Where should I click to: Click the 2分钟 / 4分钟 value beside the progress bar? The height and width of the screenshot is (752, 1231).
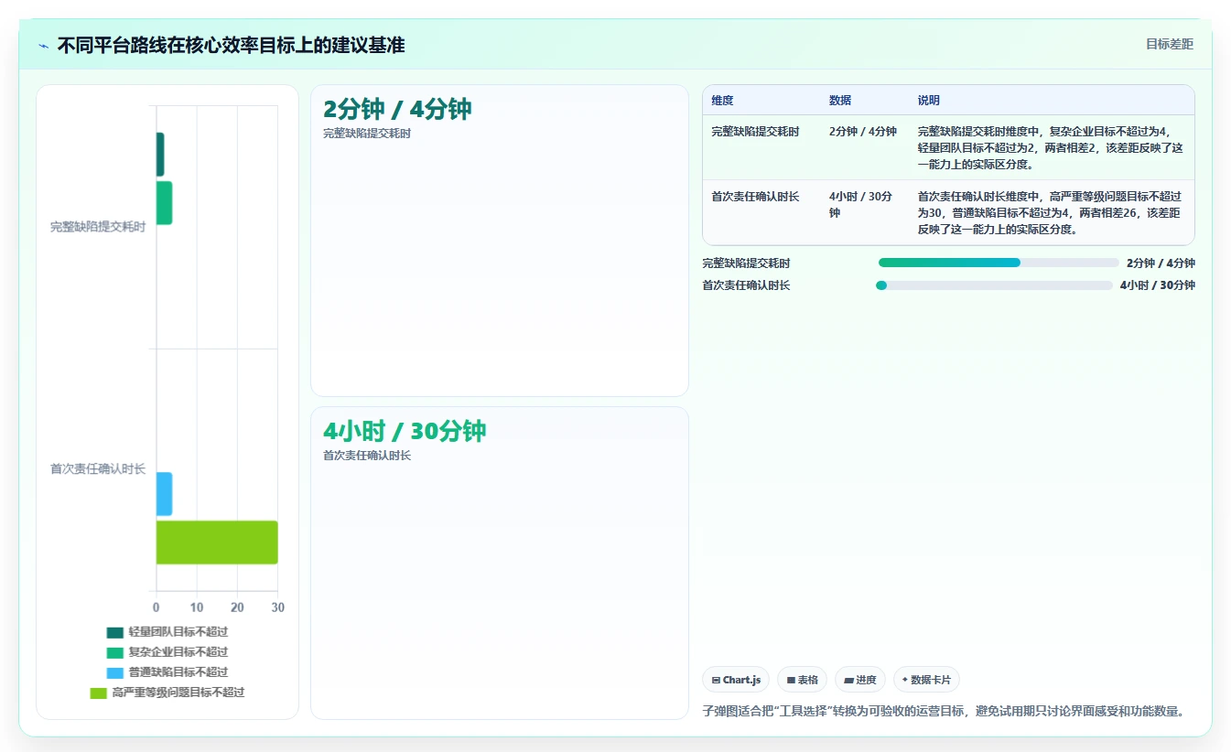(1161, 263)
